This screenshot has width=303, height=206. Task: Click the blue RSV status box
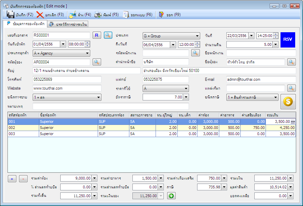288,40
